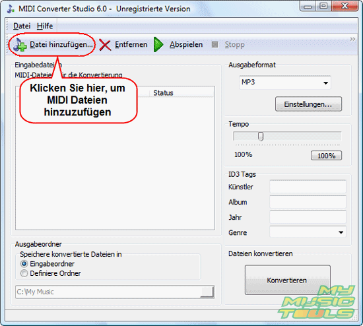Click the gray Stopp square icon
Image resolution: width=363 pixels, height=326 pixels.
point(214,44)
